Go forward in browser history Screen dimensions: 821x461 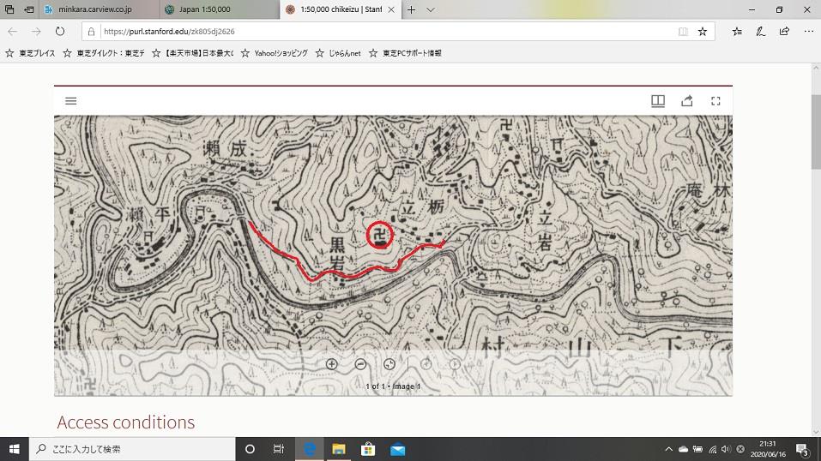click(x=36, y=32)
